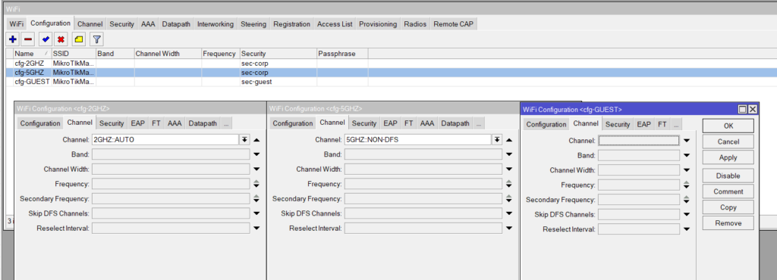The height and width of the screenshot is (280, 777).
Task: Add a new configuration with plus icon
Action: (x=12, y=39)
